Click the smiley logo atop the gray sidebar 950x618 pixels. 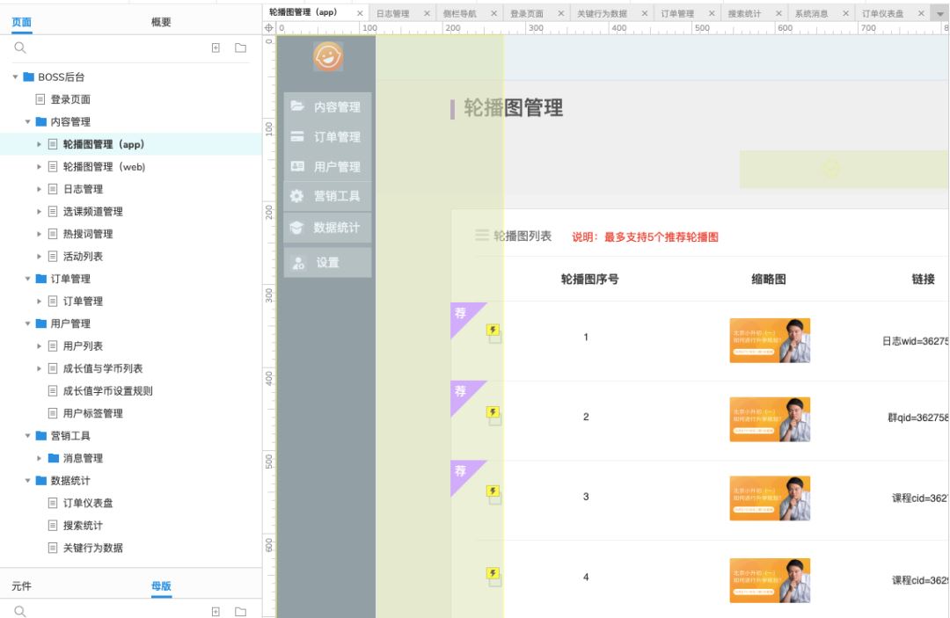[x=327, y=57]
